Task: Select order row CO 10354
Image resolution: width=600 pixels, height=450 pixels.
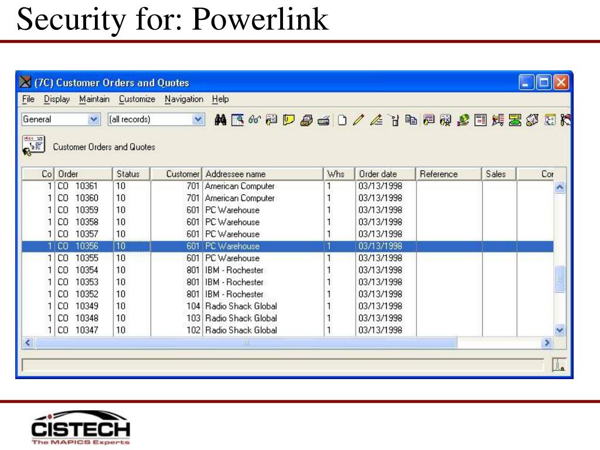Action: 287,270
